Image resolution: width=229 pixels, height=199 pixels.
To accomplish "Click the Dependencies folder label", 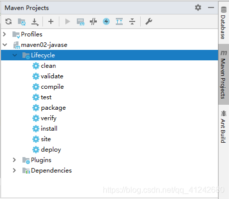I will (51, 171).
